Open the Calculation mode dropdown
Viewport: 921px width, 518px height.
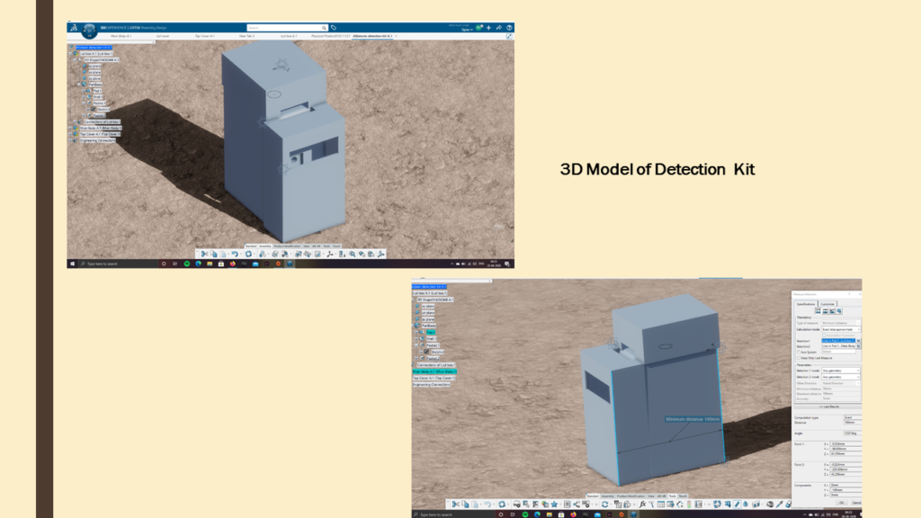(841, 329)
